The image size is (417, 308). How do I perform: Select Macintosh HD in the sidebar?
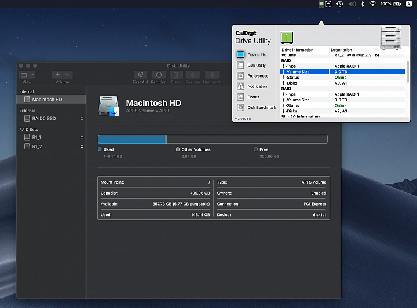(x=51, y=100)
